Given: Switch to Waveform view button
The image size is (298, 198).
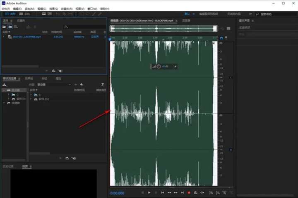Looking at the screenshot, I should pyautogui.click(x=10, y=14).
